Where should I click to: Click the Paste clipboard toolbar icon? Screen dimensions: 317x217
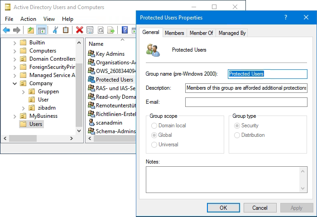point(66,30)
